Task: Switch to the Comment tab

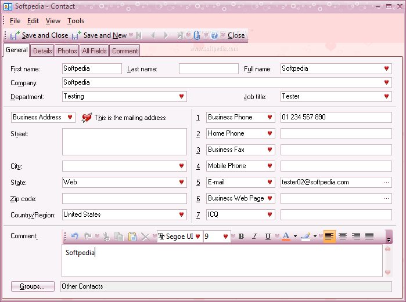Action: coord(125,51)
